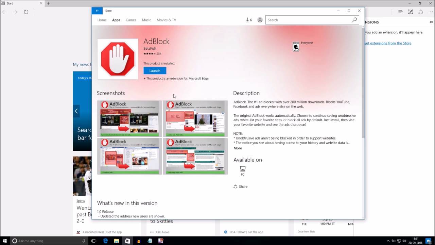Click the Cortana microphone icon
The image size is (435, 245).
pyautogui.click(x=84, y=241)
